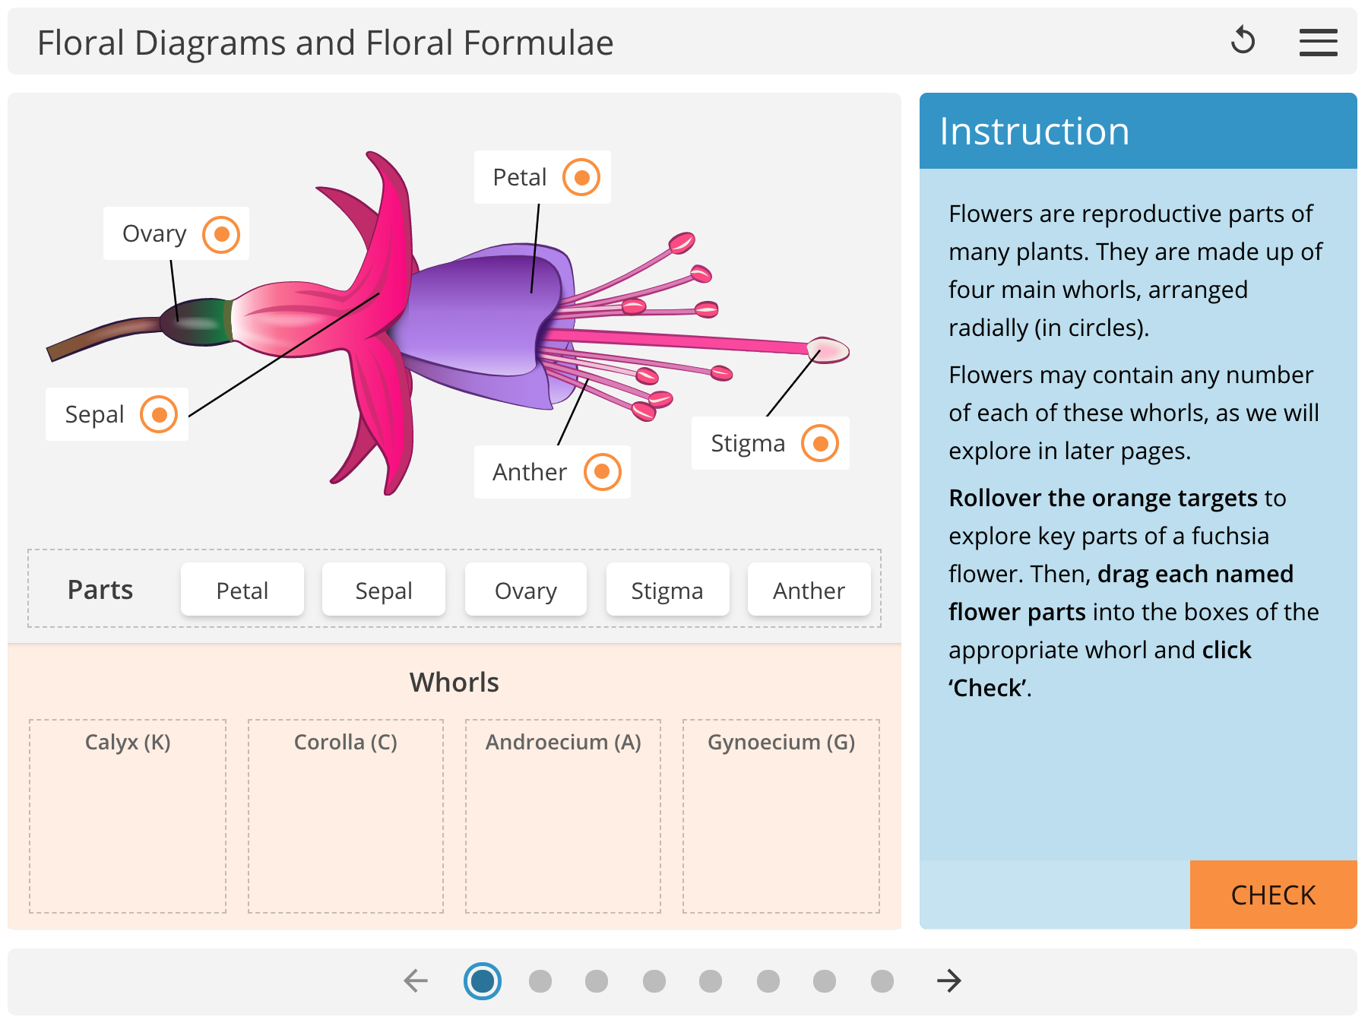Select the last pagination dot
Screen dimensions: 1368x1020
[x=882, y=981]
